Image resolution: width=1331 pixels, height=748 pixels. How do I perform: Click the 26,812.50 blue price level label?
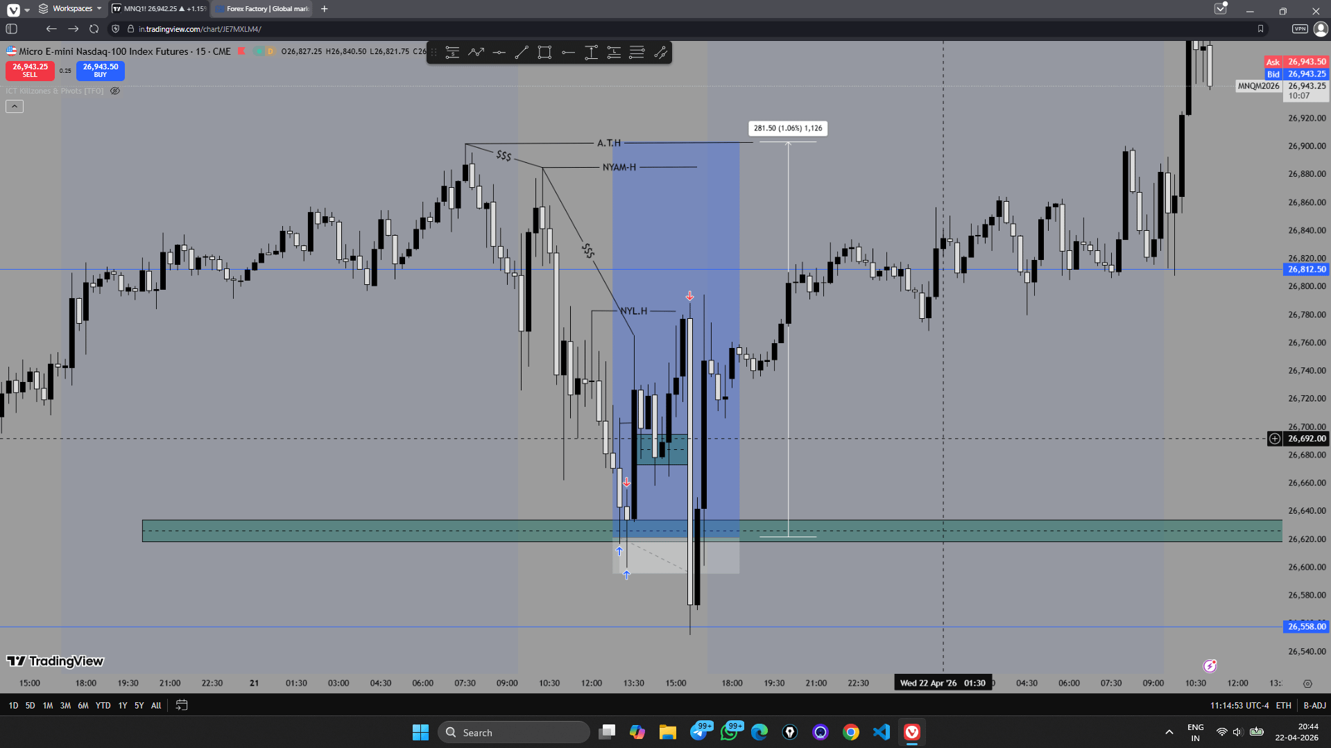(1306, 270)
